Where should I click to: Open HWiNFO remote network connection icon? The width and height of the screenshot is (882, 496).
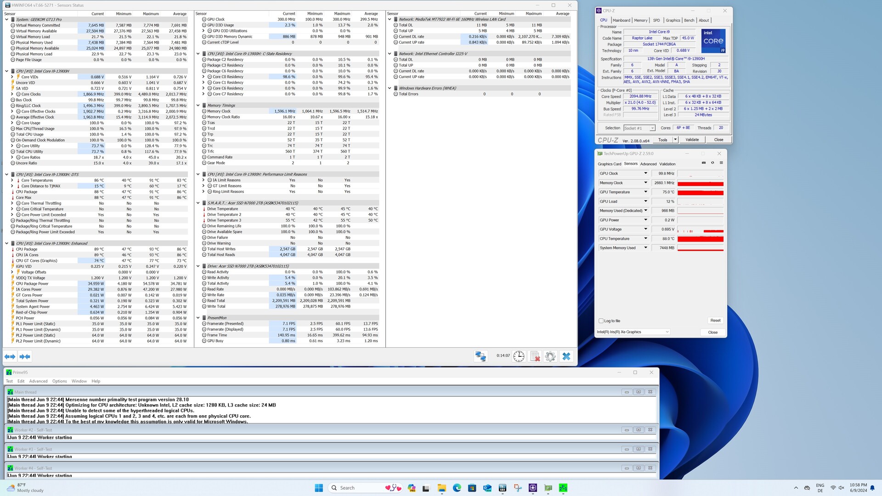[481, 356]
